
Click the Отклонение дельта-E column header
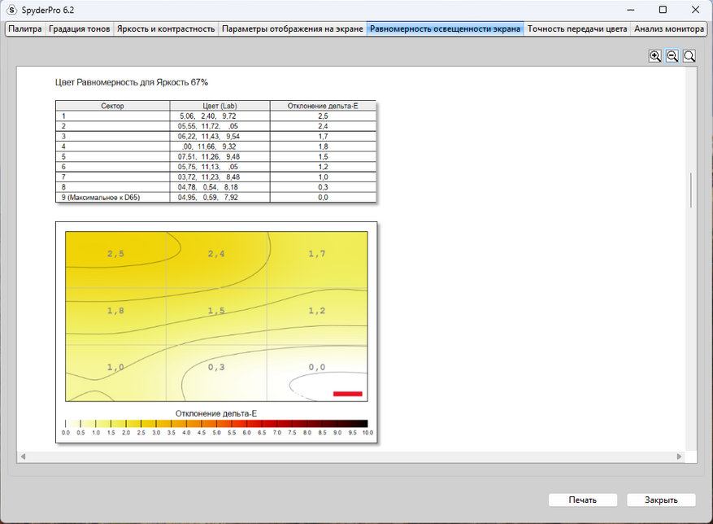[323, 106]
